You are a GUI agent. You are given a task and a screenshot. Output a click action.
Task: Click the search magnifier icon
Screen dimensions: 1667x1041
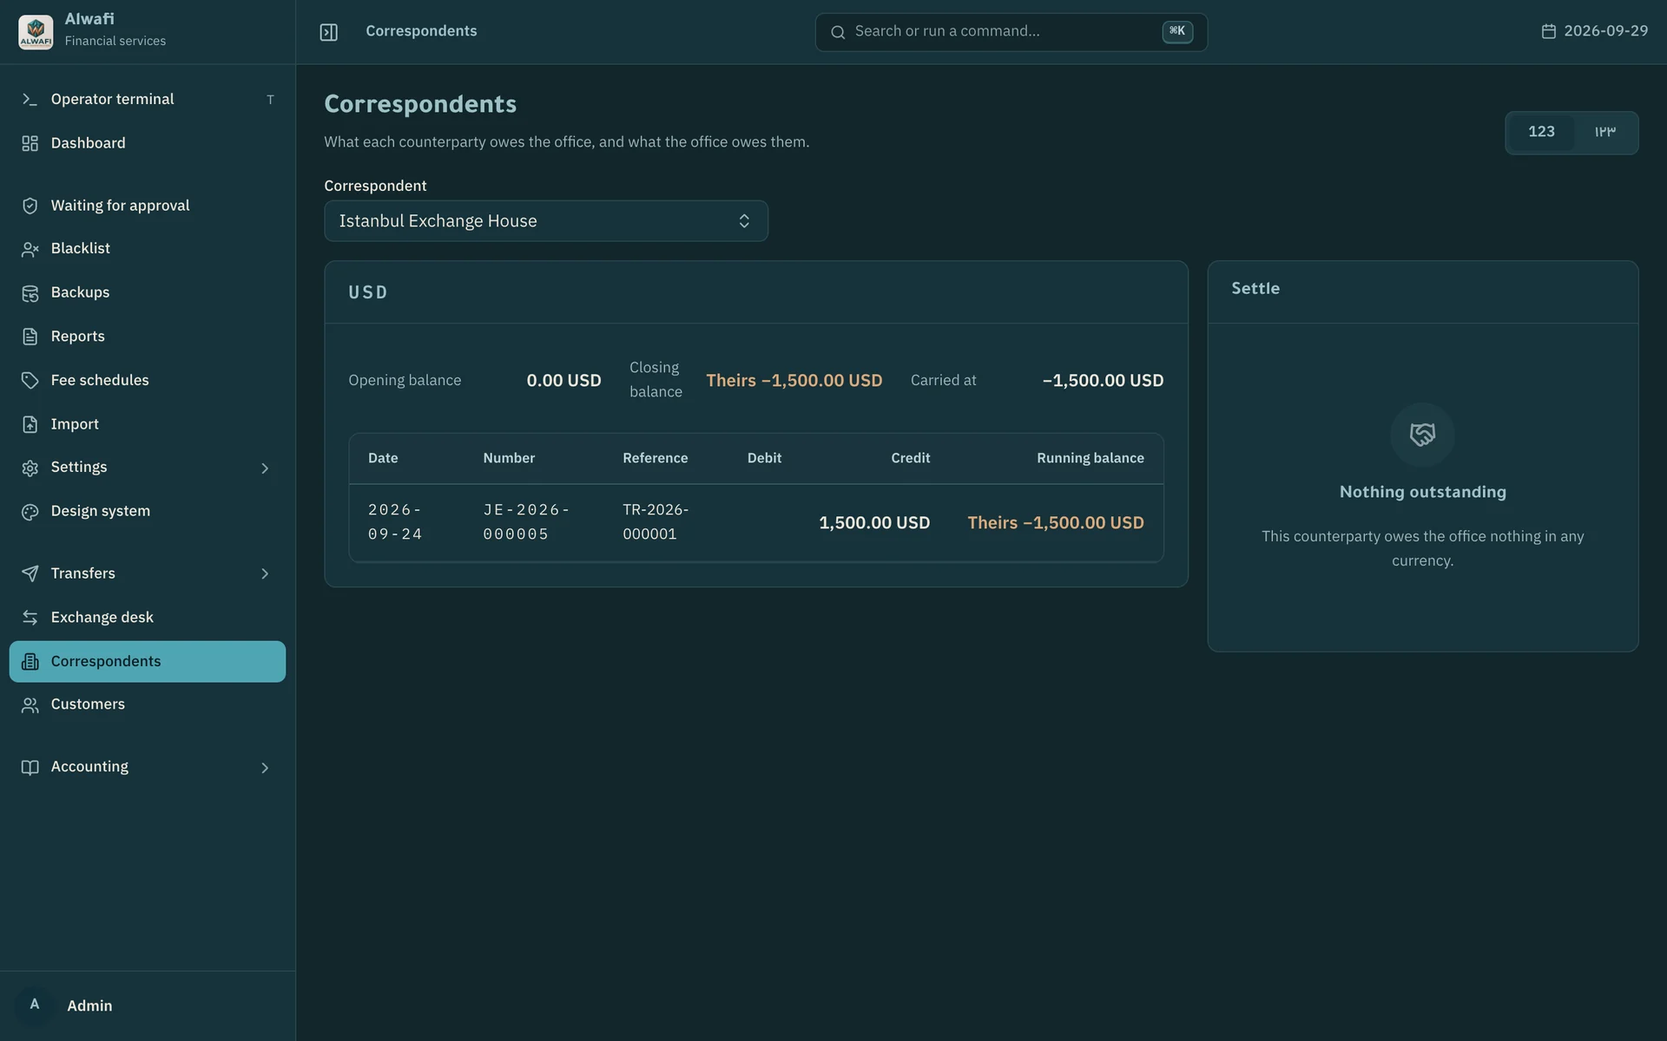838,32
